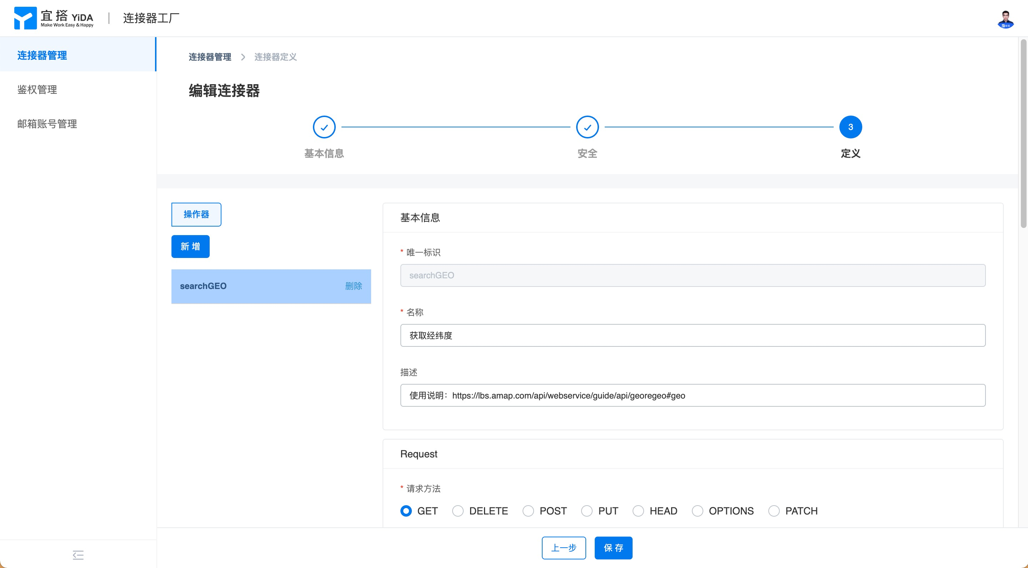Switch to the 操作器 tab

click(196, 214)
